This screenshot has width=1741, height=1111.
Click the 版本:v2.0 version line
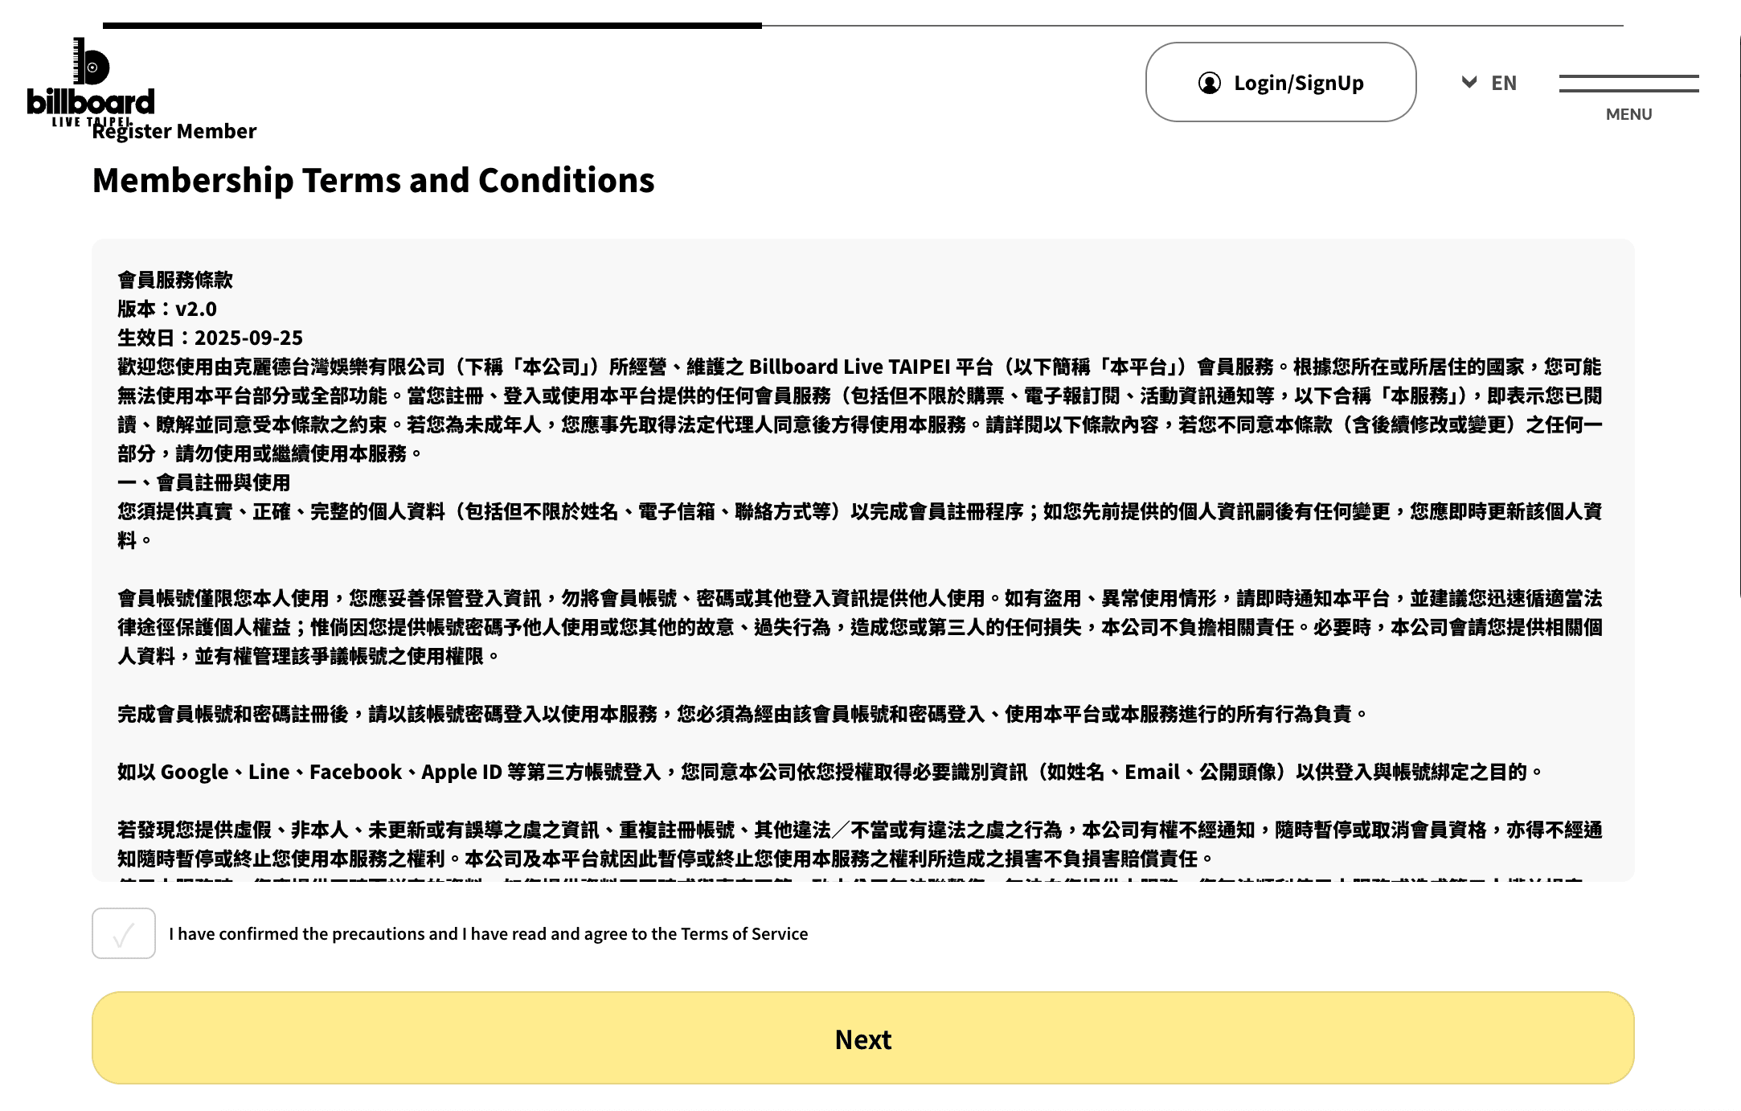167,309
